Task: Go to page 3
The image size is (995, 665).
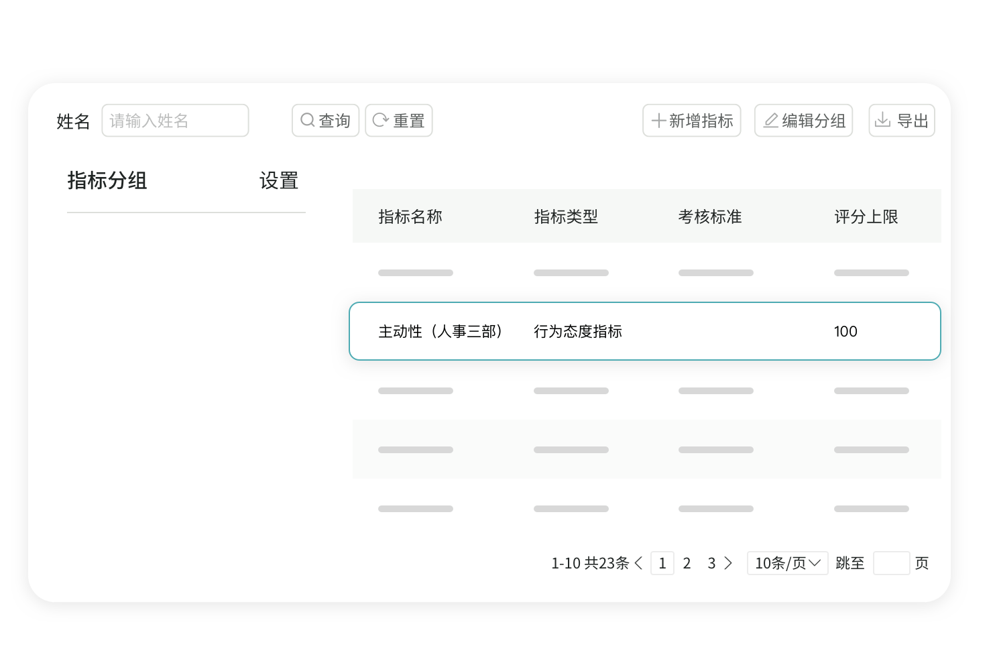Action: [711, 563]
